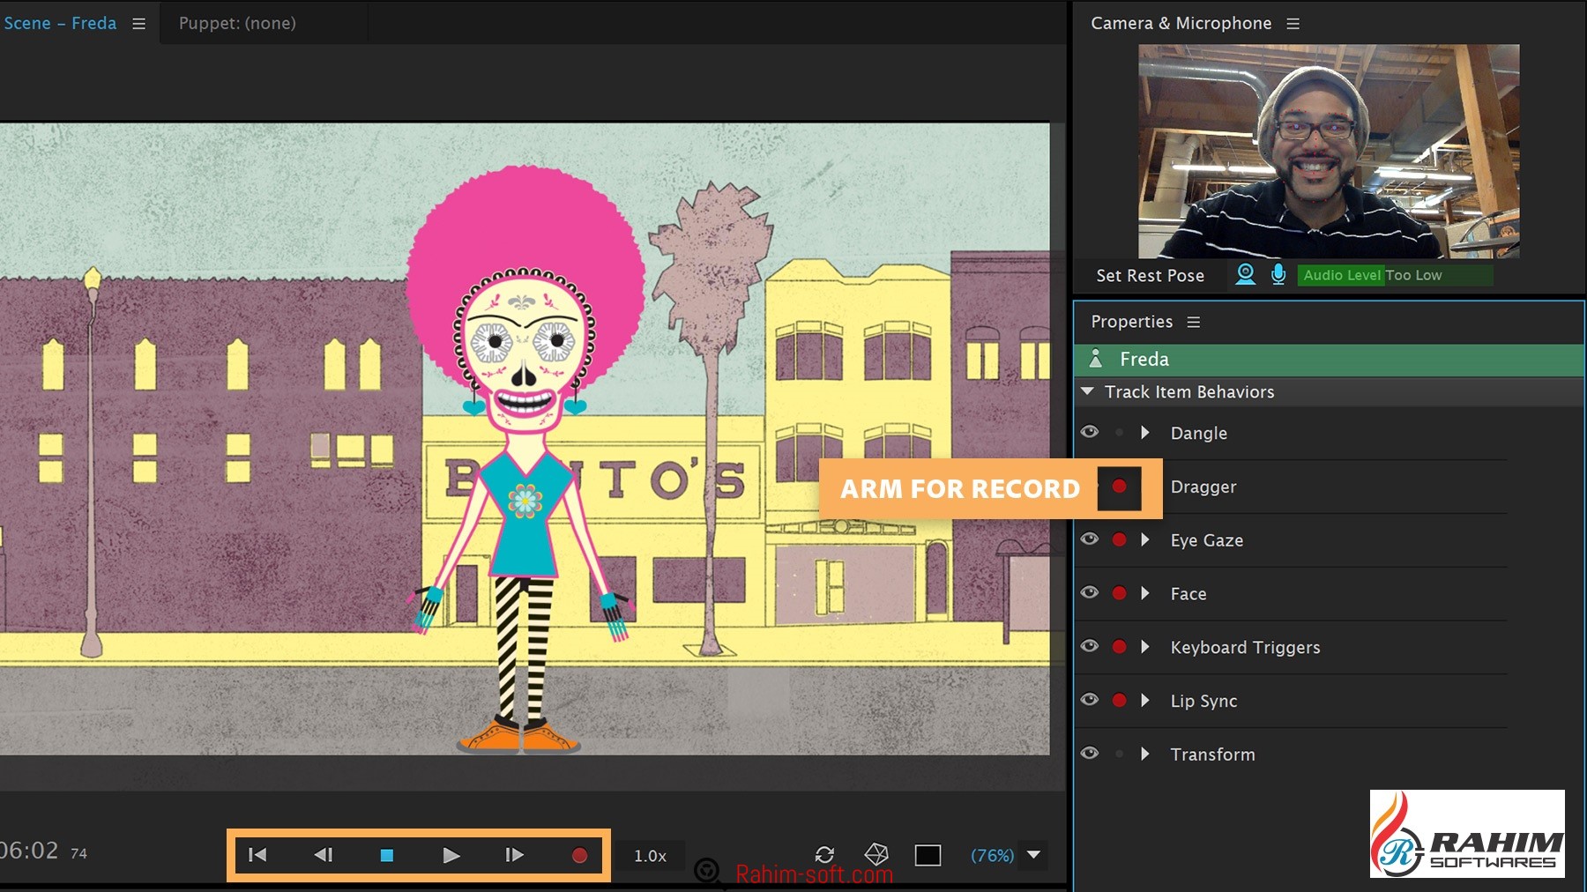
Task: Start recording with the red record button
Action: coord(579,855)
